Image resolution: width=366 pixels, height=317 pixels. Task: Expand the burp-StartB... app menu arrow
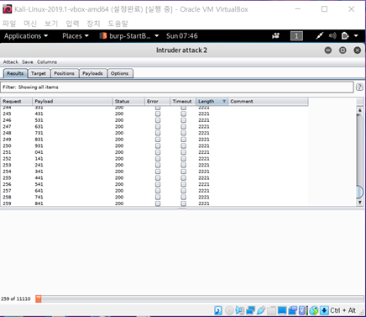click(157, 36)
